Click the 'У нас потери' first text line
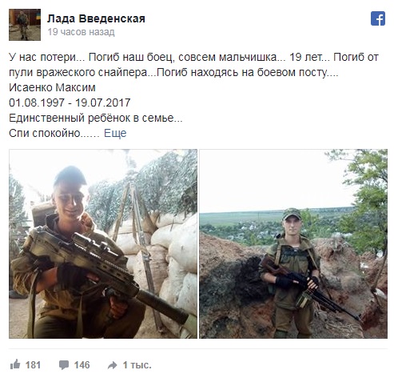 tap(193, 57)
